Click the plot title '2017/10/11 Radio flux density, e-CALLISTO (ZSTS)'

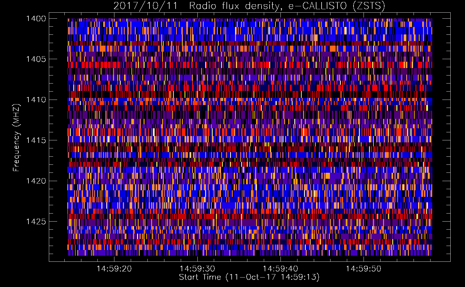click(x=249, y=6)
